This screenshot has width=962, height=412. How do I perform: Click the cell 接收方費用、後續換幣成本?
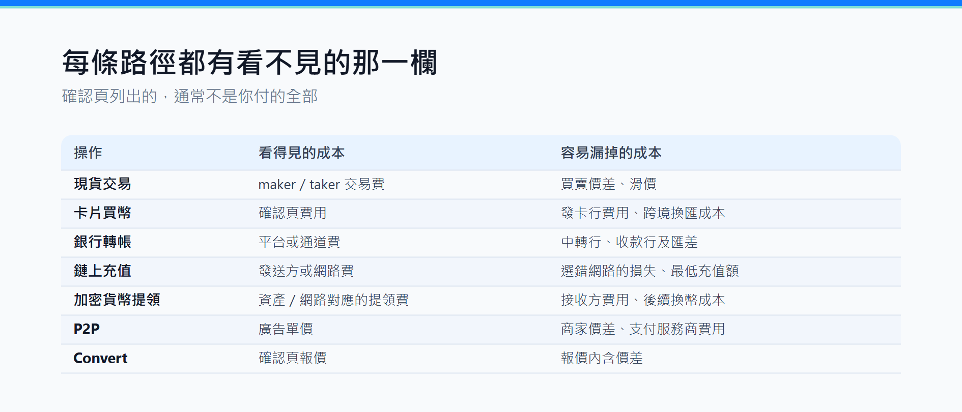point(643,300)
